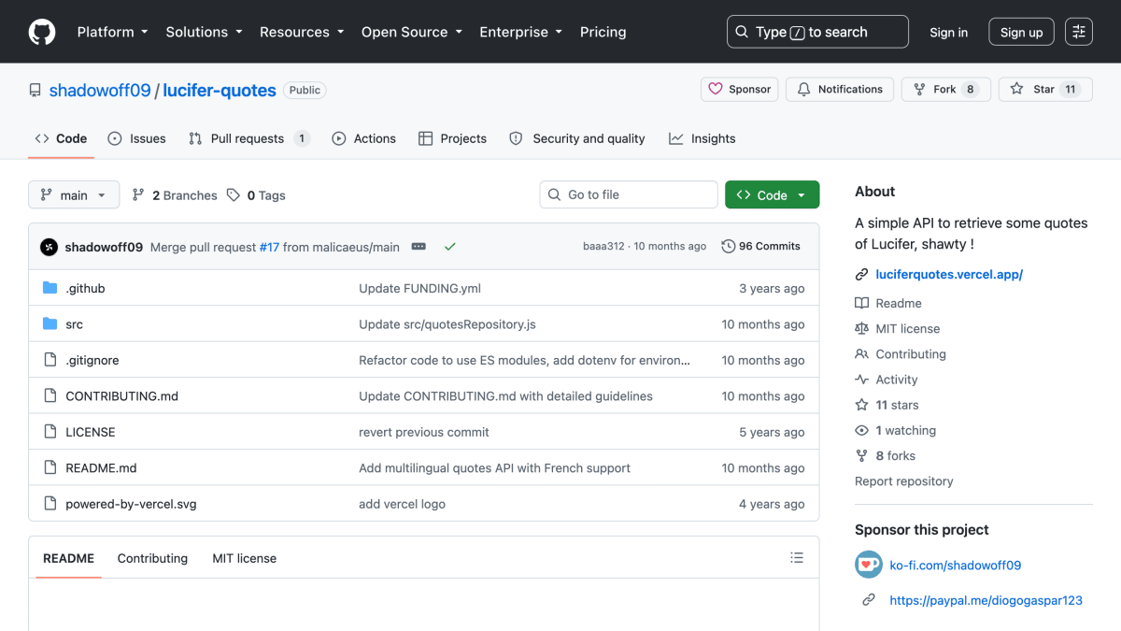The width and height of the screenshot is (1121, 631).
Task: Select the README tab in file panel
Action: click(68, 558)
